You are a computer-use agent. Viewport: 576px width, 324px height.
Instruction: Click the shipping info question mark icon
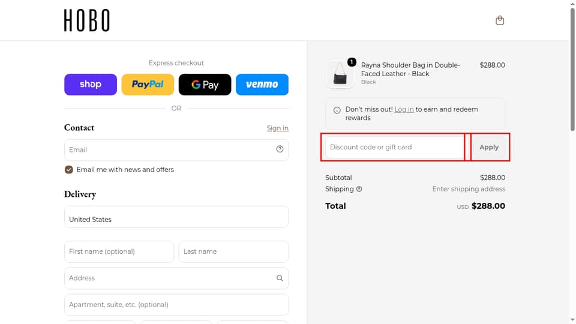pos(359,189)
